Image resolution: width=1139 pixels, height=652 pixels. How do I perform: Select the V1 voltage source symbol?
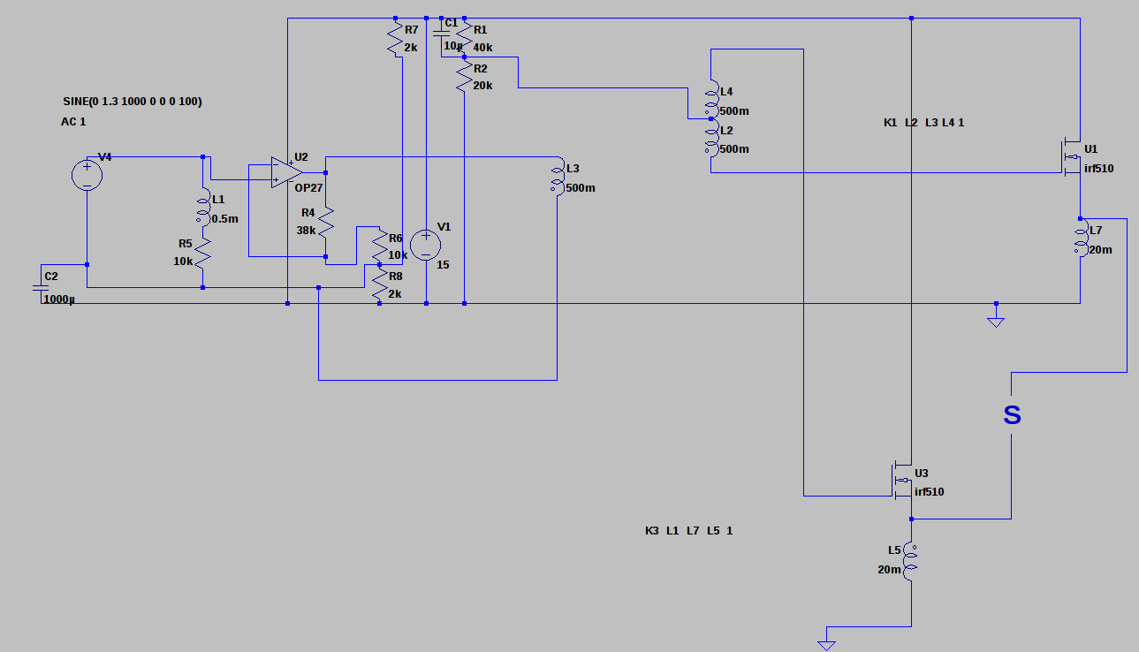[426, 244]
